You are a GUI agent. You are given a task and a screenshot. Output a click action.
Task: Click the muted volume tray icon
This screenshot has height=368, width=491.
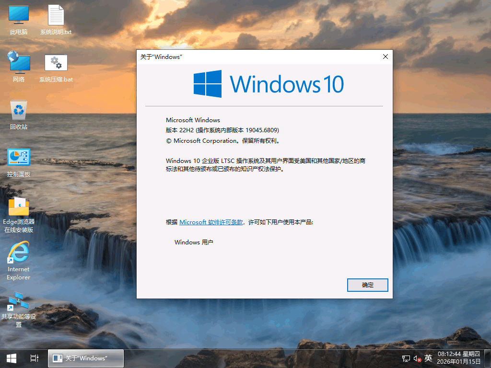(x=417, y=358)
